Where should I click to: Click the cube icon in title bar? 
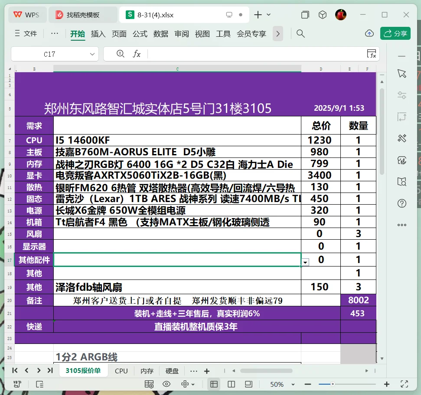point(323,15)
